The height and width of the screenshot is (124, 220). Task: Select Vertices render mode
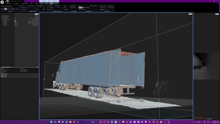pyautogui.click(x=80, y=8)
